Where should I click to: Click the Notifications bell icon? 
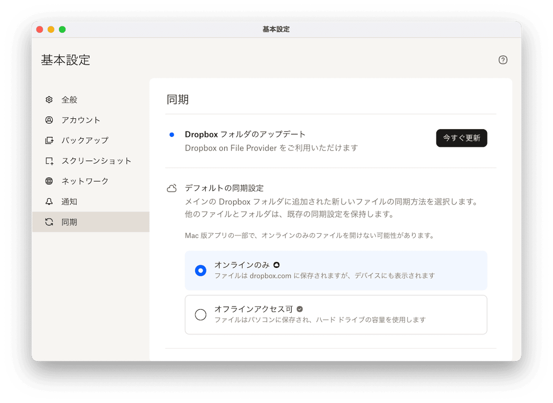49,201
